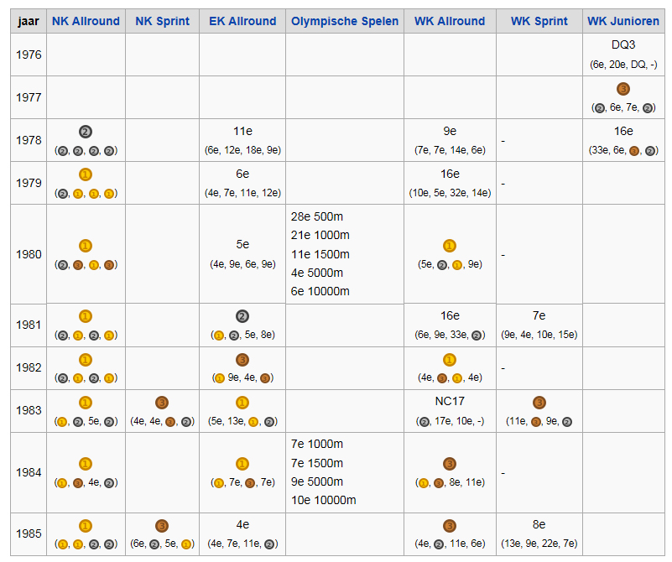Click the jaar column header
672x562 pixels.
[x=29, y=21]
